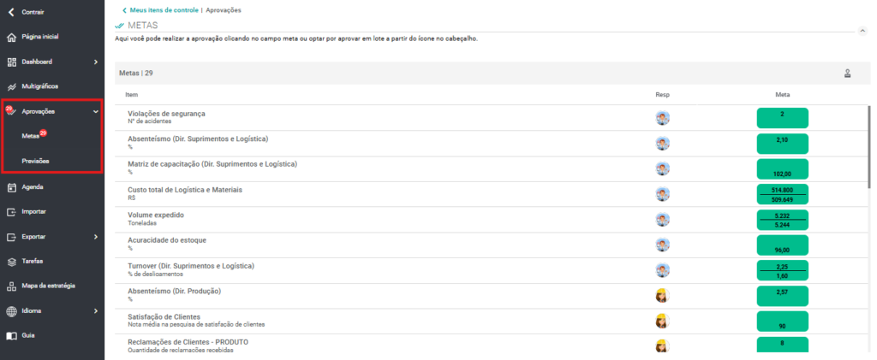
Task: Select Metas under Aprovações
Action: 30,136
